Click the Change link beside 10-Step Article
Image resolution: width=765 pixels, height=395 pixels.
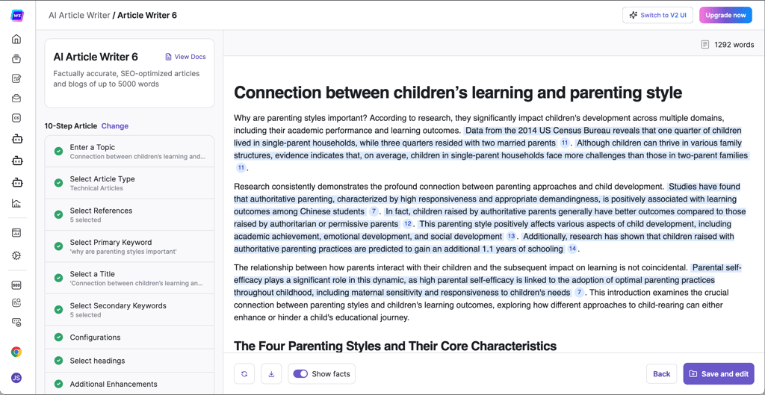click(x=114, y=125)
